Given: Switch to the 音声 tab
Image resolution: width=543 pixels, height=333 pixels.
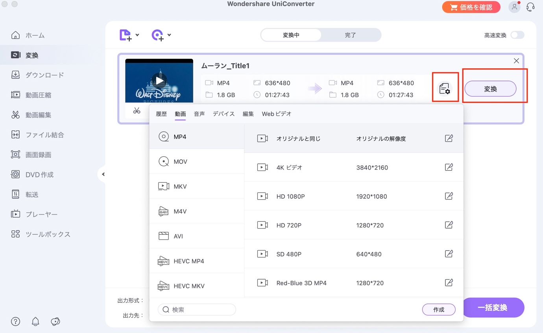Looking at the screenshot, I should tap(199, 114).
